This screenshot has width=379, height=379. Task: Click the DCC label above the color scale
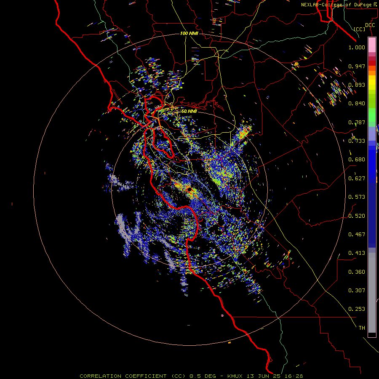pyautogui.click(x=370, y=25)
